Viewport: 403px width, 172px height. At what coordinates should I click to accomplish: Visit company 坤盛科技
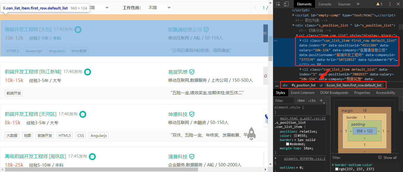pos(178,114)
